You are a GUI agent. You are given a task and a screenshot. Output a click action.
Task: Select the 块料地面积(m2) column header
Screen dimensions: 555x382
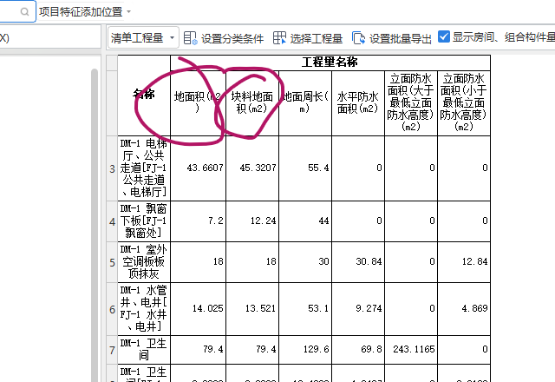(x=252, y=102)
